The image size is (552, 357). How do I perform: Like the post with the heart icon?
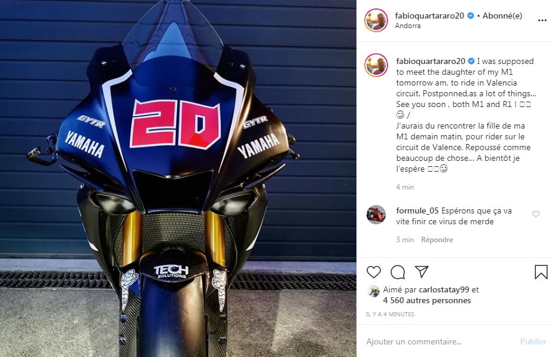coord(374,272)
